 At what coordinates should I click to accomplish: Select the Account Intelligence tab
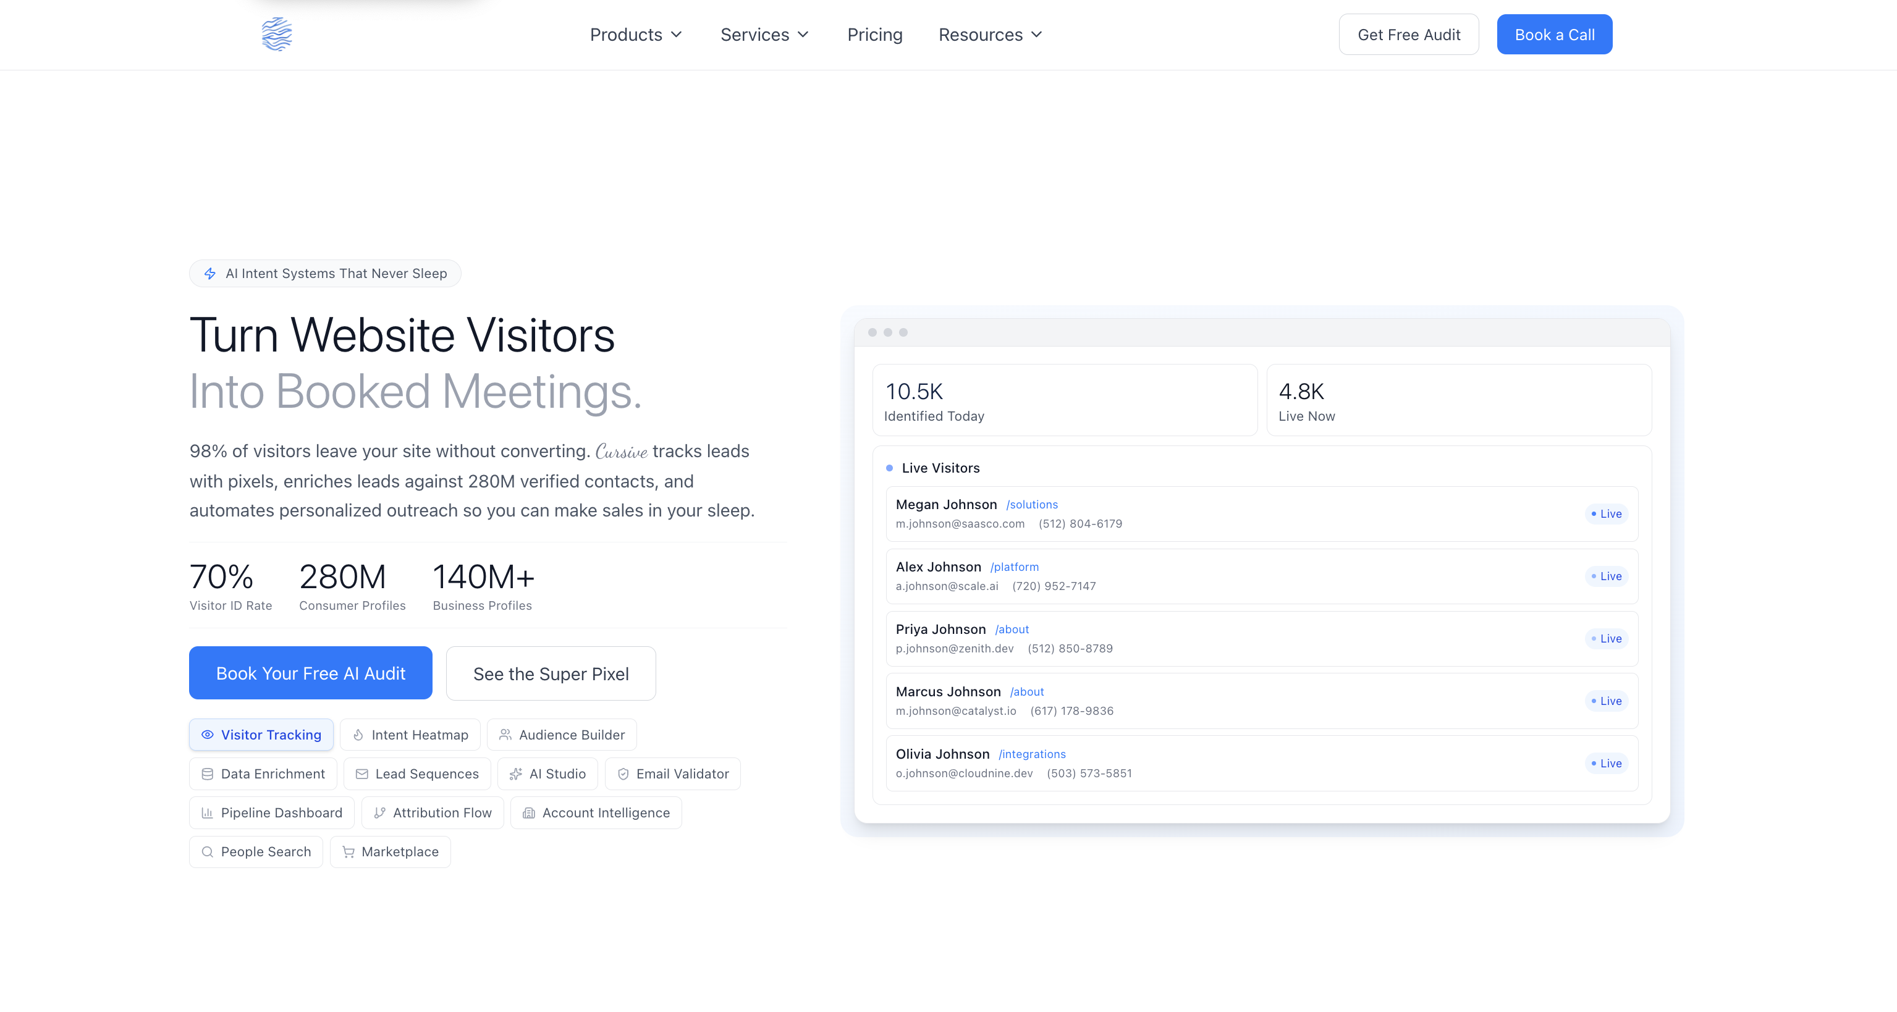tap(596, 812)
